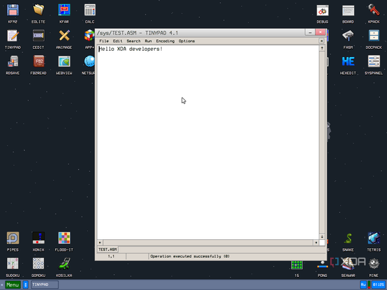Click the horizontal scrollbar left arrow

(x=100, y=243)
